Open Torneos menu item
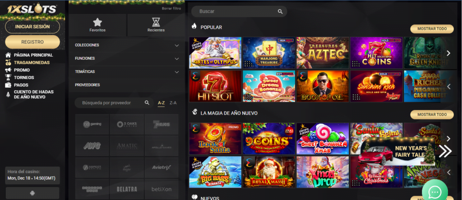 [x=24, y=78]
